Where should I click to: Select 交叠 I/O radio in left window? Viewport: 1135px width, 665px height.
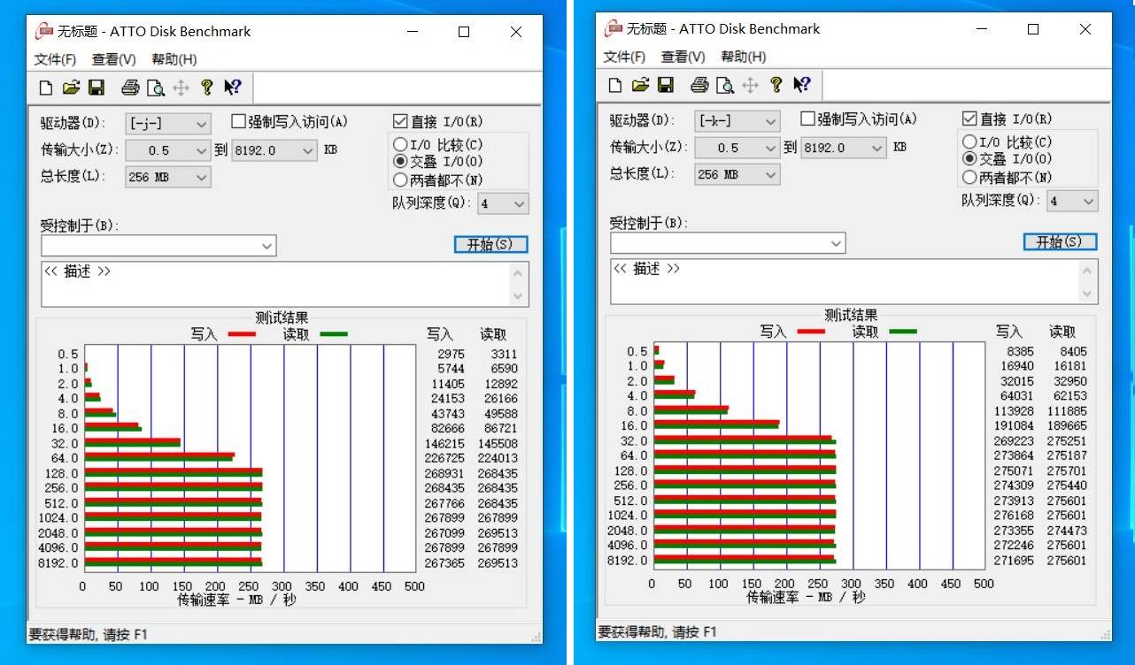click(x=400, y=162)
